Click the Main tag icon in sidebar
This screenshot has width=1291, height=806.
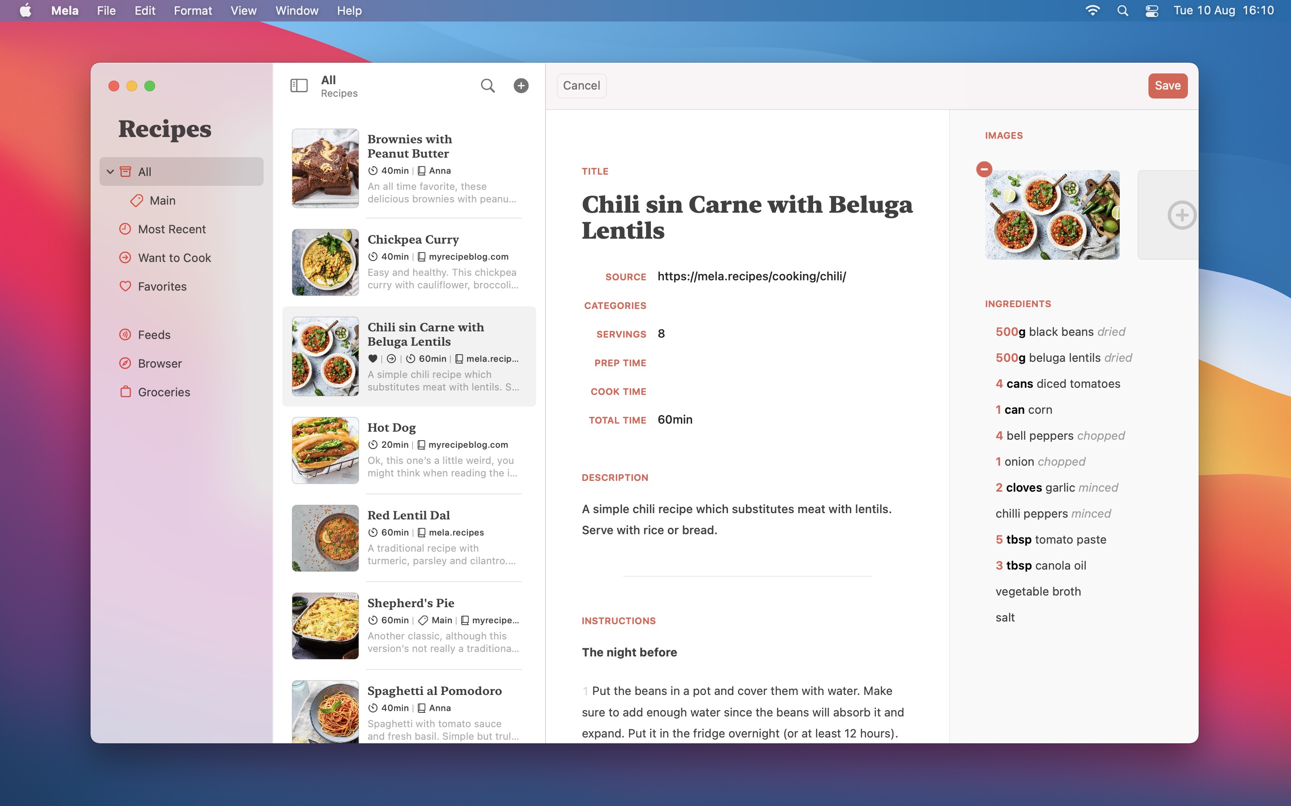click(x=137, y=201)
